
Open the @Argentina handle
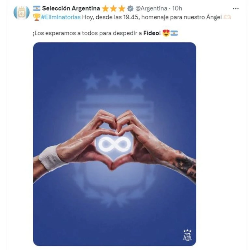[x=151, y=8]
